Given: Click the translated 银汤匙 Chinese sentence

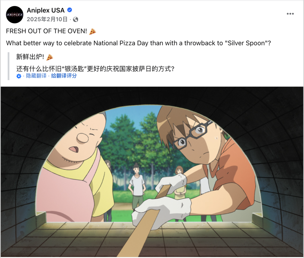Looking at the screenshot, I should tap(95, 69).
